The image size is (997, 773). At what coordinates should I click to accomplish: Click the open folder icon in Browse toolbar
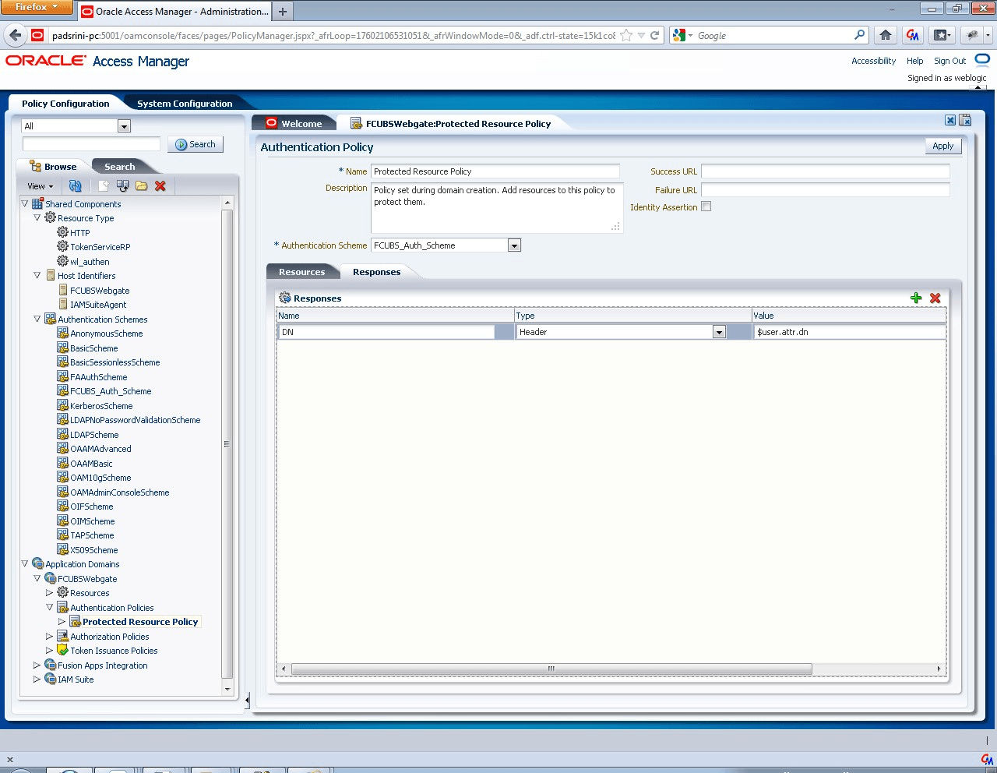point(141,186)
